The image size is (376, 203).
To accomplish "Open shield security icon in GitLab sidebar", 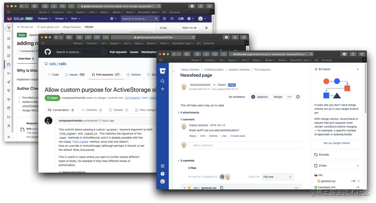I will pyautogui.click(x=9, y=90).
